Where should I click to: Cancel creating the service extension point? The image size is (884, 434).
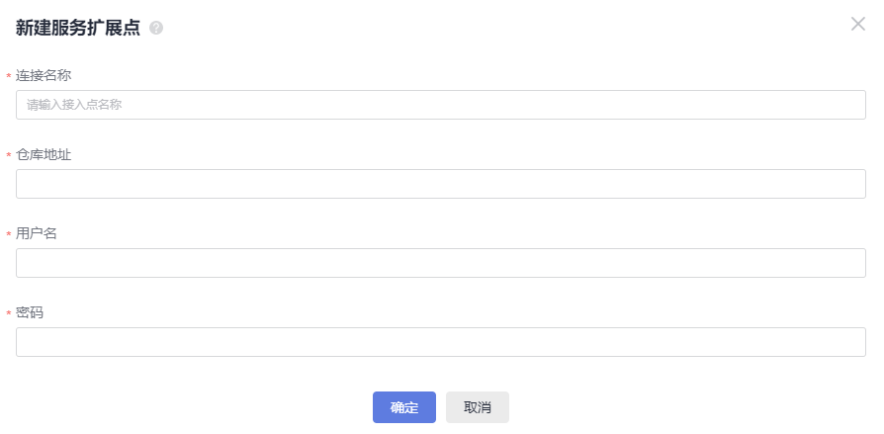coord(477,407)
